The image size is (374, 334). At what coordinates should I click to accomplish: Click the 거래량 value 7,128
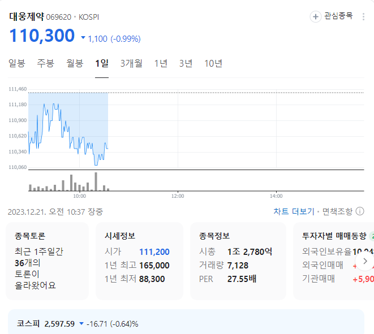click(238, 266)
